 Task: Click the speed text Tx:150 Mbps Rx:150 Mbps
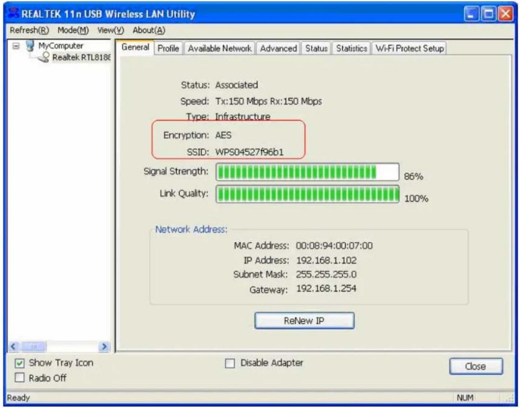click(268, 101)
